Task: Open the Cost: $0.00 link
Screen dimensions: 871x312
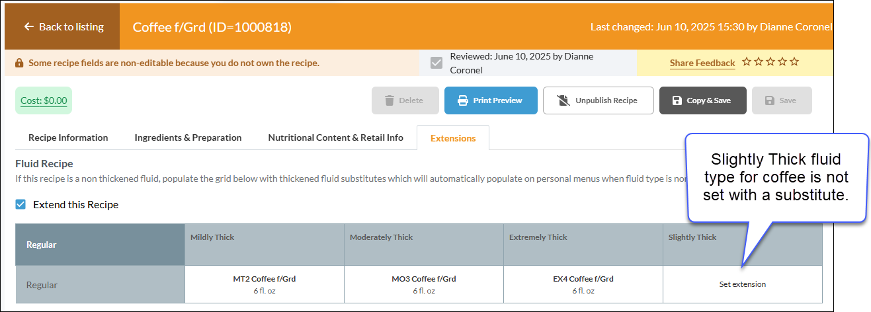Action: 44,100
